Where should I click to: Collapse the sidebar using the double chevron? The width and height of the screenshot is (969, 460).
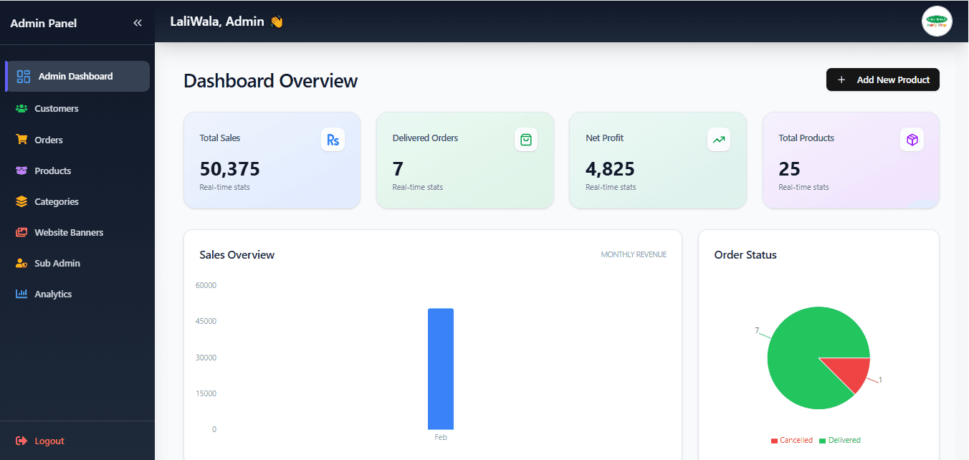tap(138, 22)
